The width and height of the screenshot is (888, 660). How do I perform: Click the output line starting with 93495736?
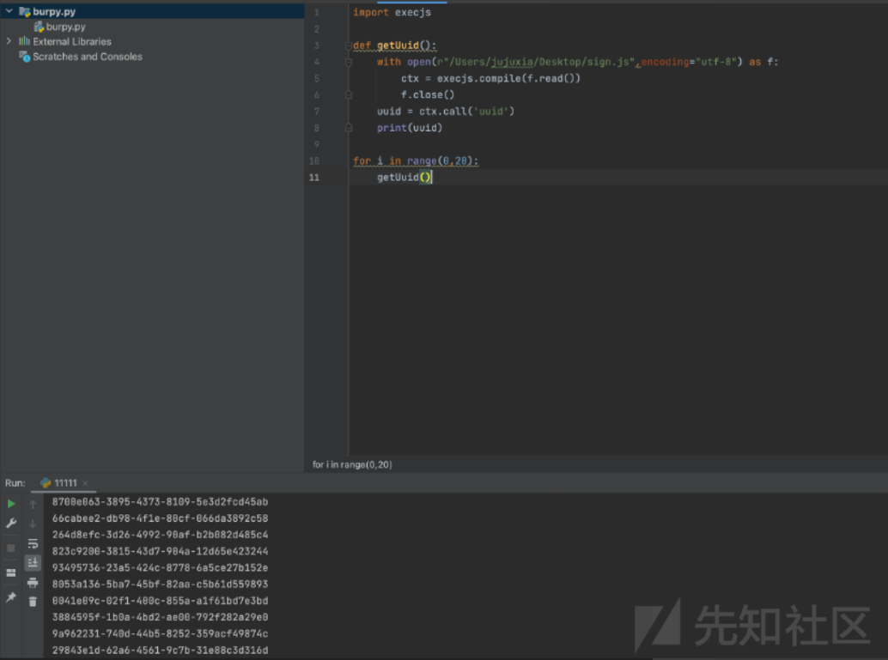pyautogui.click(x=161, y=567)
